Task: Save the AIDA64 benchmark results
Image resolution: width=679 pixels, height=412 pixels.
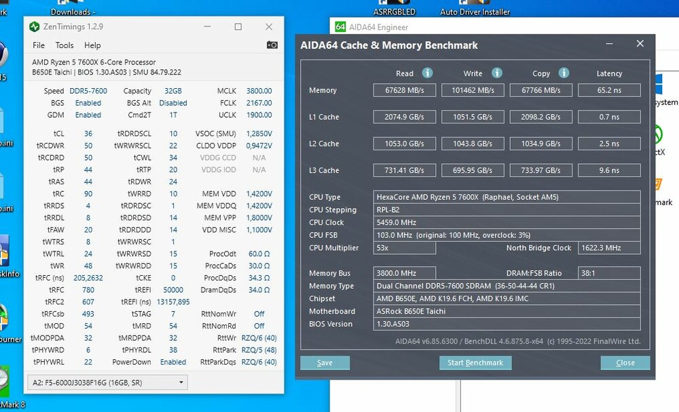Action: 325,363
